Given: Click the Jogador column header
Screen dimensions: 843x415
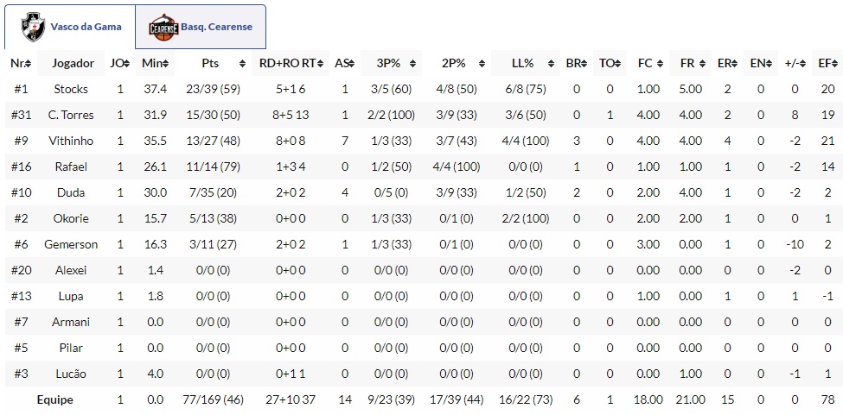Looking at the screenshot, I should 73,64.
